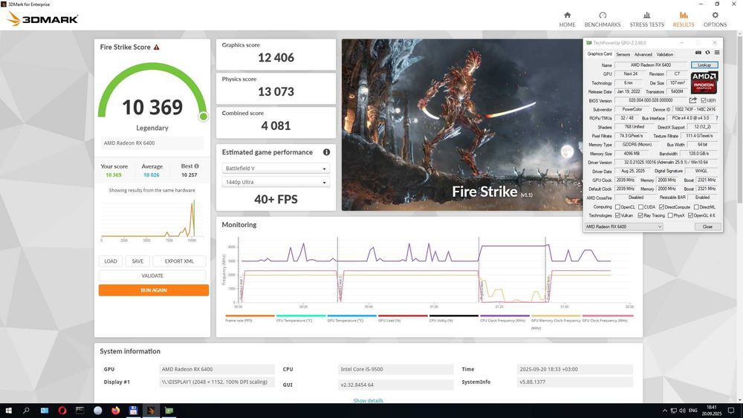The width and height of the screenshot is (743, 418).
Task: Open the RESULTS section
Action: [x=684, y=19]
